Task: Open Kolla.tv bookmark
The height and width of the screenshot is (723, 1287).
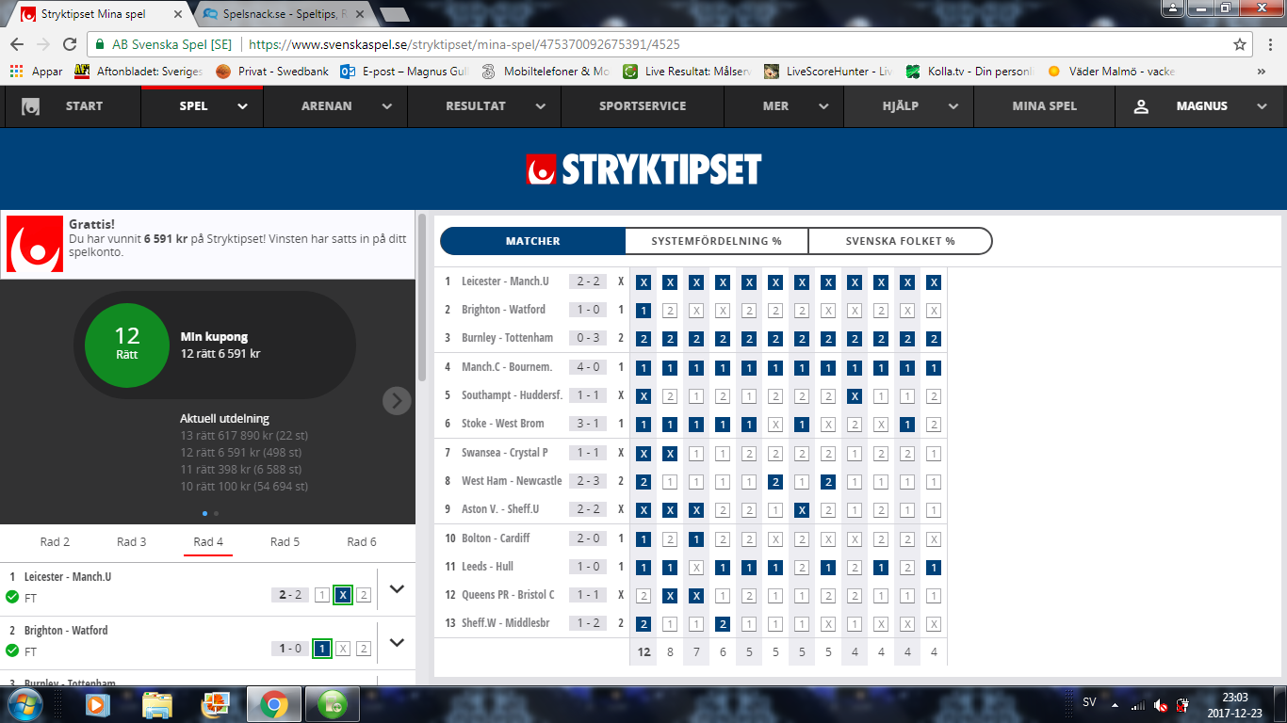Action: click(x=969, y=71)
